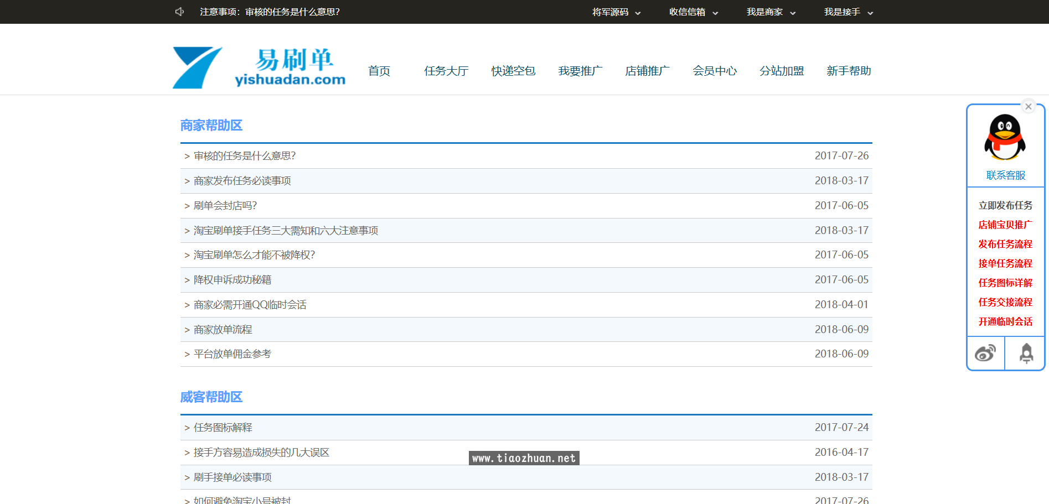Click the rocket back-to-top icon
Viewport: 1049px width, 504px height.
pyautogui.click(x=1025, y=352)
